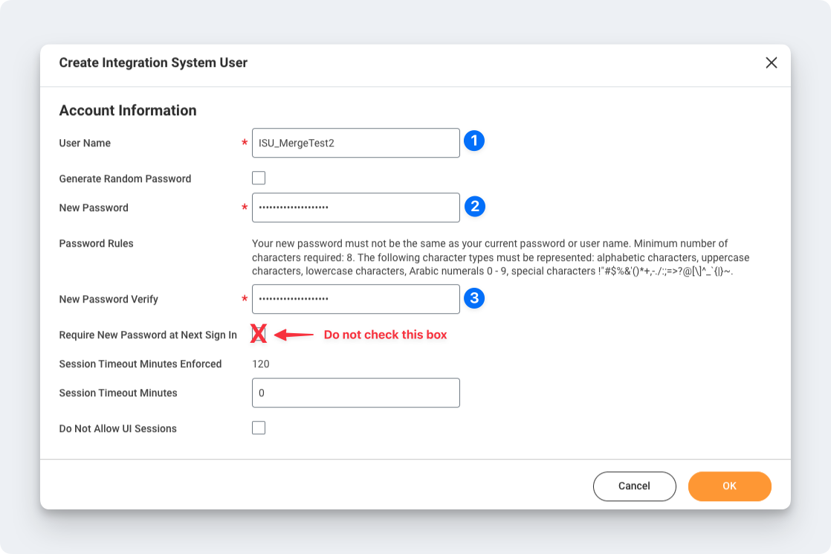Click the Account Information heading
The width and height of the screenshot is (831, 554).
point(128,110)
